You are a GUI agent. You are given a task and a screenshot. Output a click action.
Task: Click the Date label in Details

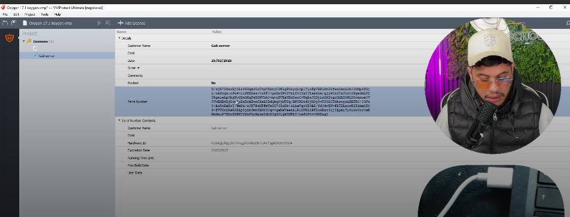click(x=131, y=61)
